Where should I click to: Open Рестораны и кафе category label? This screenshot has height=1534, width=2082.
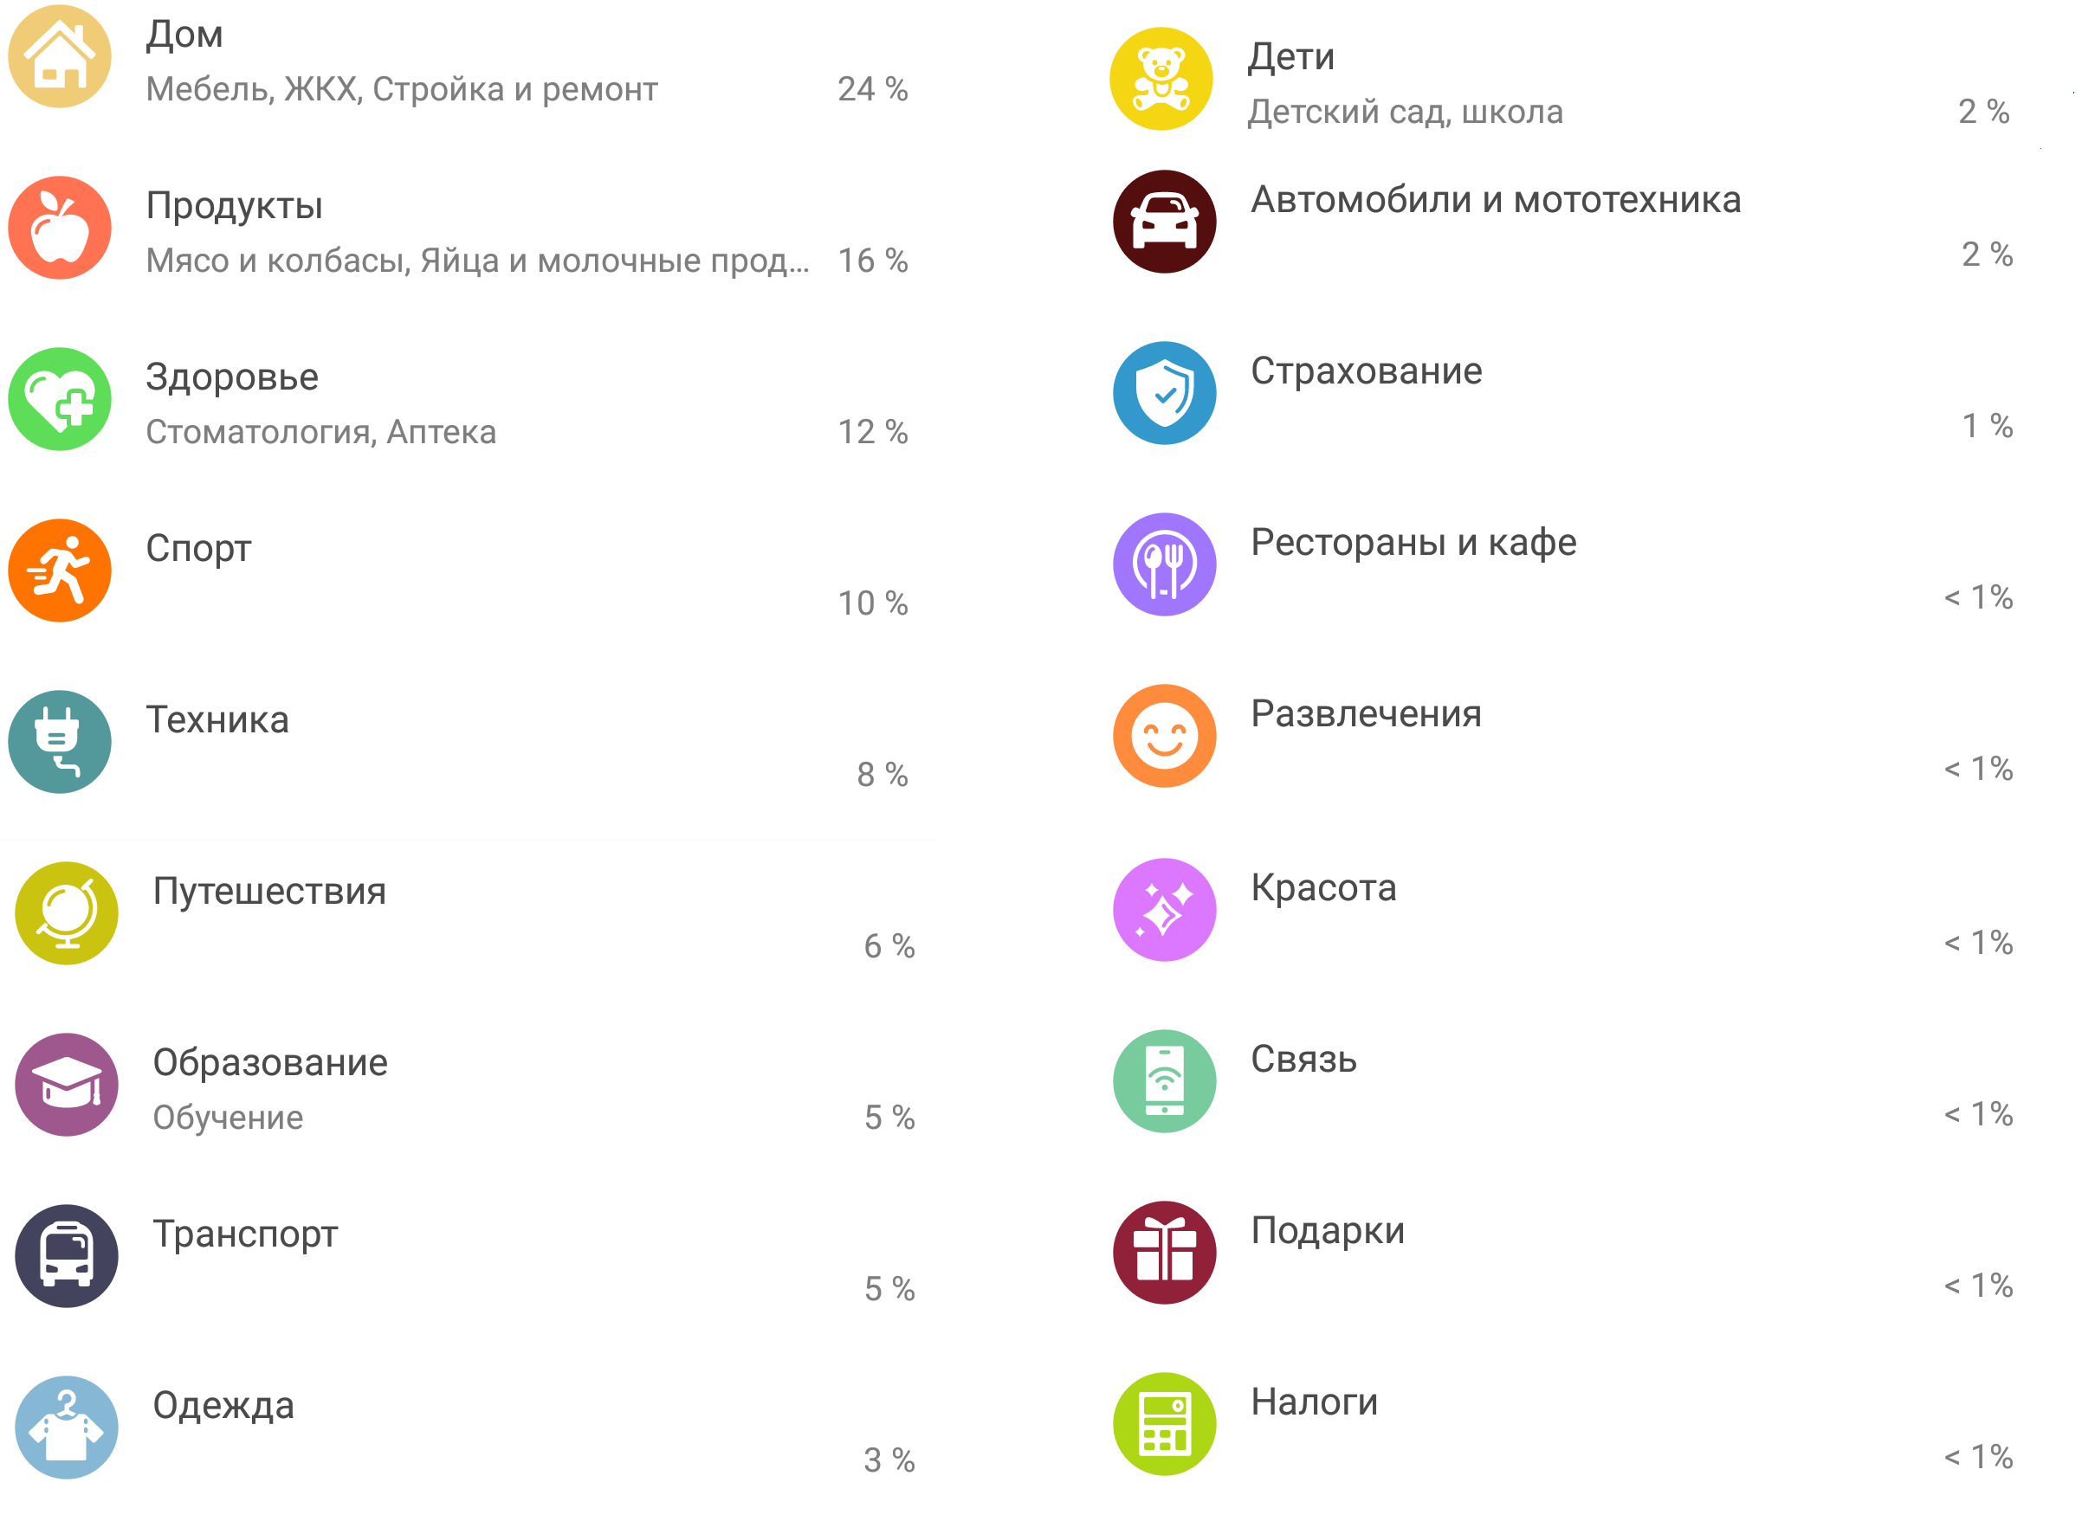[x=1413, y=542]
